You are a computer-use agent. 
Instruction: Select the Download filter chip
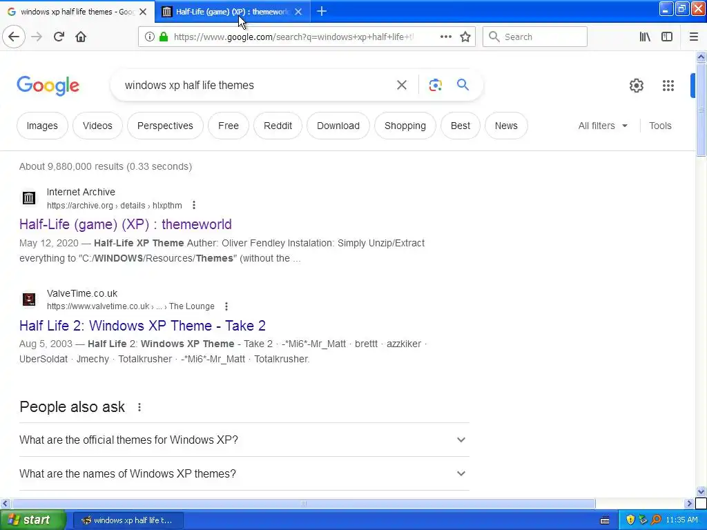[338, 126]
